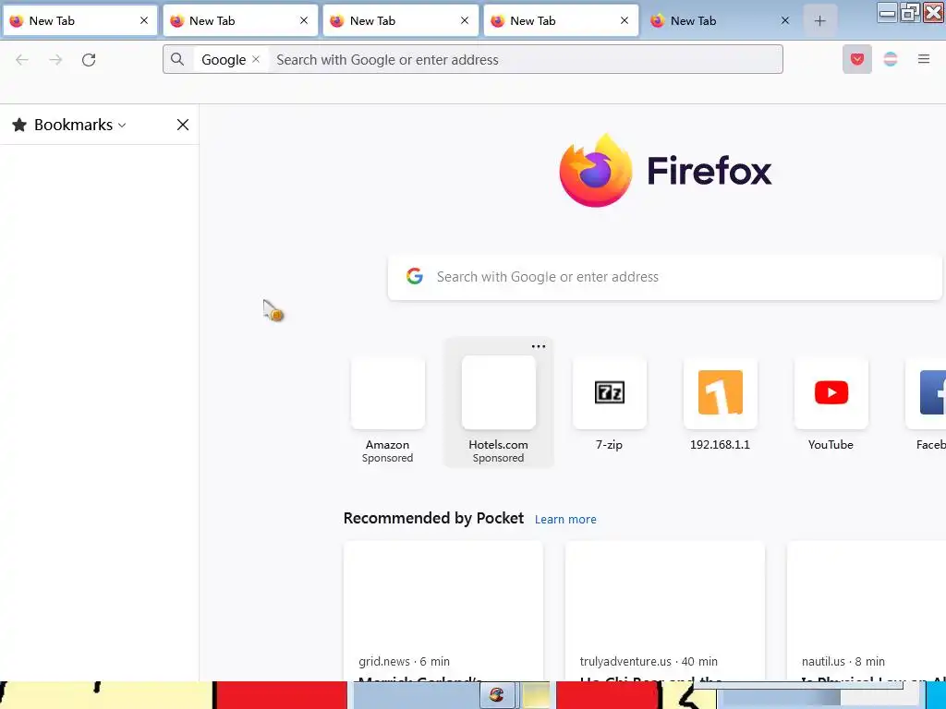The width and height of the screenshot is (946, 709).
Task: Click the Bookmarks star icon in the sidebar
Action: pos(19,125)
